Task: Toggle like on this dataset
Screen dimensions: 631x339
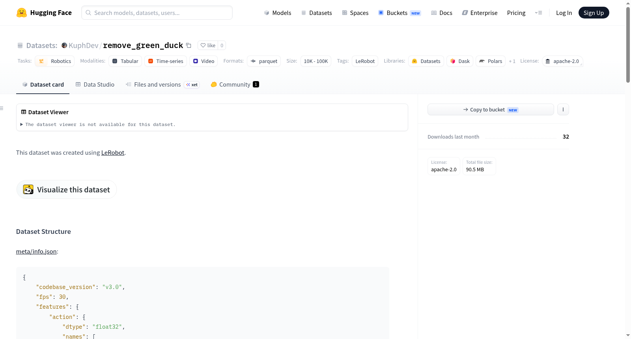Action: [208, 45]
